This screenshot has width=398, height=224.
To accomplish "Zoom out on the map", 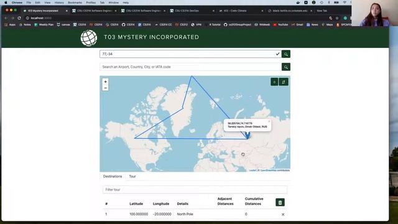I will [105, 88].
